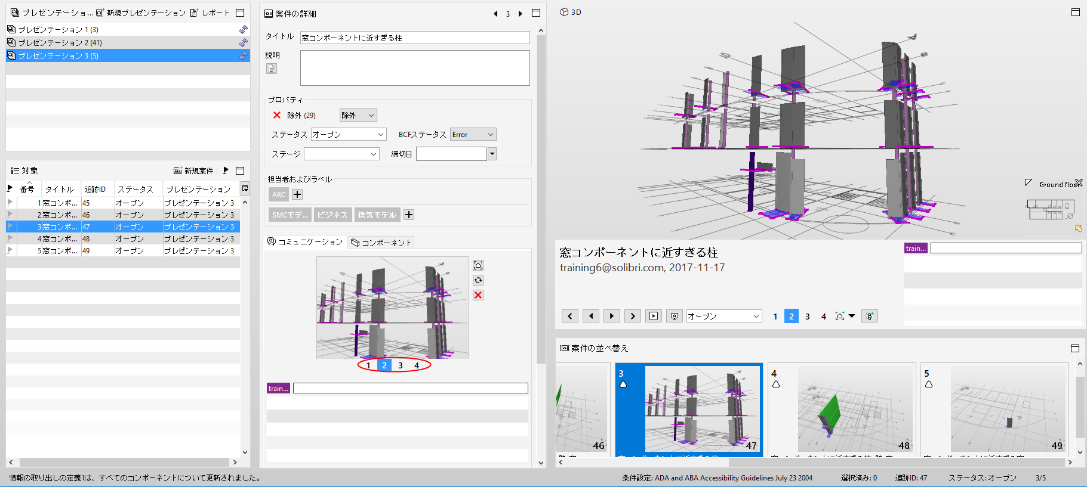Go to previous issue in 案件の詳細 header
This screenshot has width=1087, height=487.
tap(495, 14)
